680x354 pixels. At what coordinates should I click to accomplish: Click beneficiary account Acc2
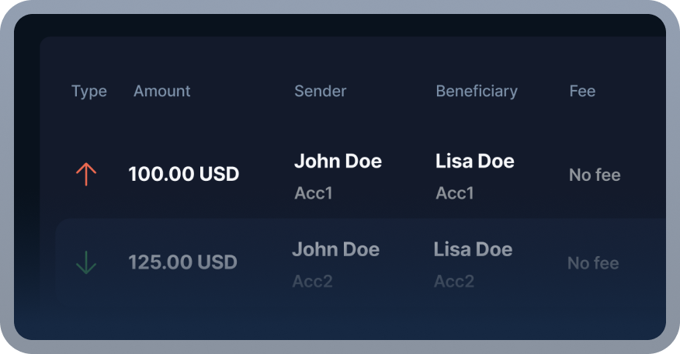[454, 282]
